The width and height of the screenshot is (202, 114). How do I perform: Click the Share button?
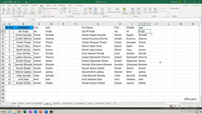tap(186, 5)
